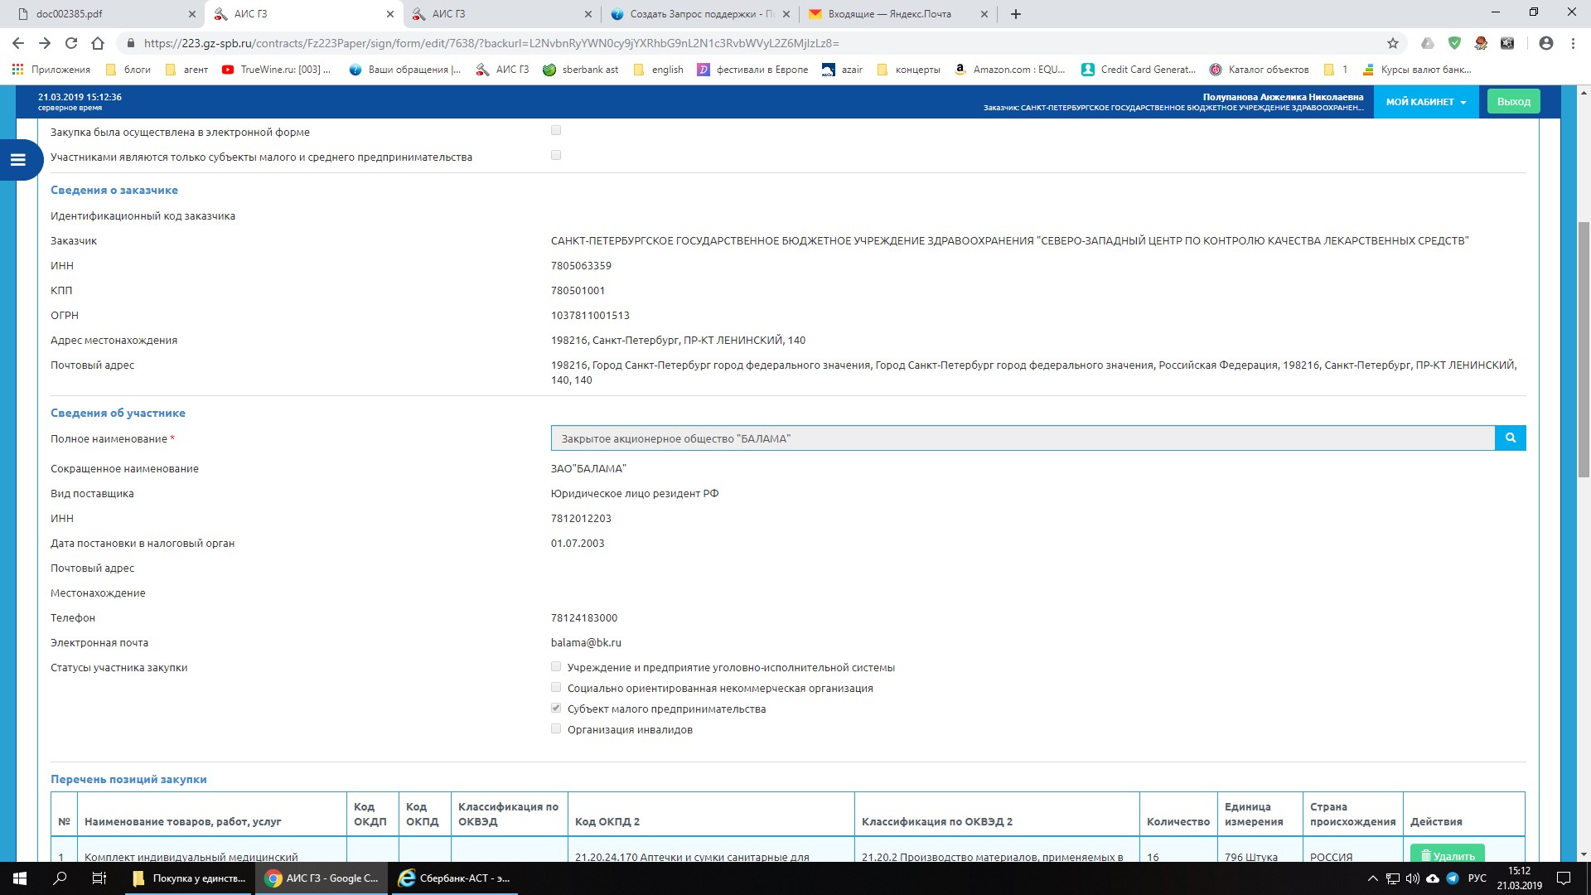The width and height of the screenshot is (1591, 895).
Task: Open Chrome profile account icon
Action: pos(1545,43)
